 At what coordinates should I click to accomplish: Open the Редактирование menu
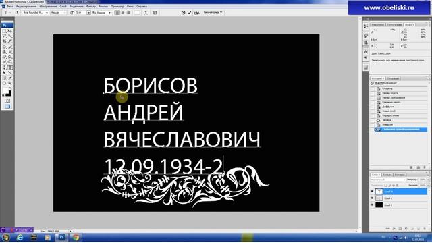click(26, 6)
